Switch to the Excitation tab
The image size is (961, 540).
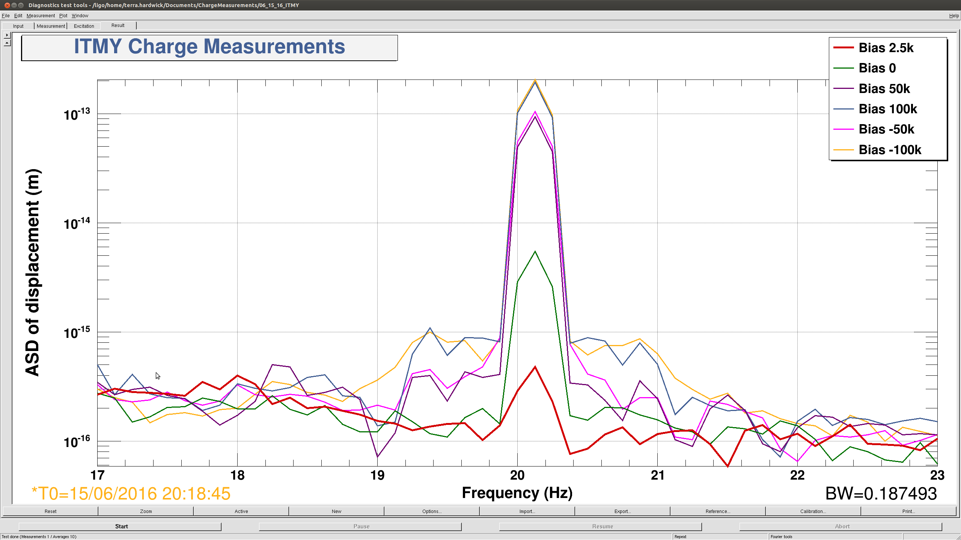click(x=84, y=26)
